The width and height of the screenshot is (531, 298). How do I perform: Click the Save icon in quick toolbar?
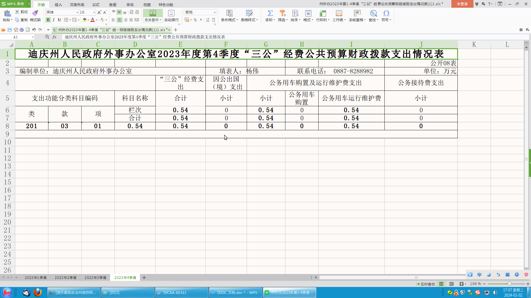tap(10, 30)
